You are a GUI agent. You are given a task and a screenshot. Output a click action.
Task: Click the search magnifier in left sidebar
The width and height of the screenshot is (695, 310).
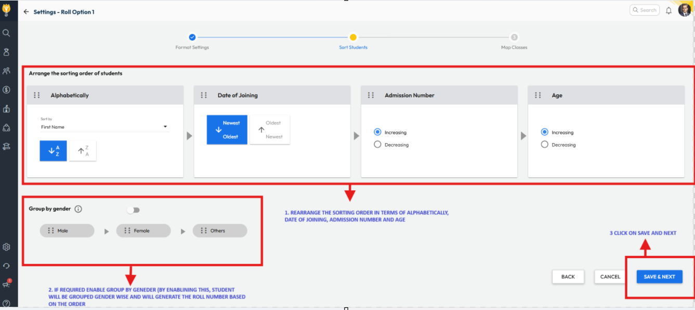pyautogui.click(x=6, y=33)
